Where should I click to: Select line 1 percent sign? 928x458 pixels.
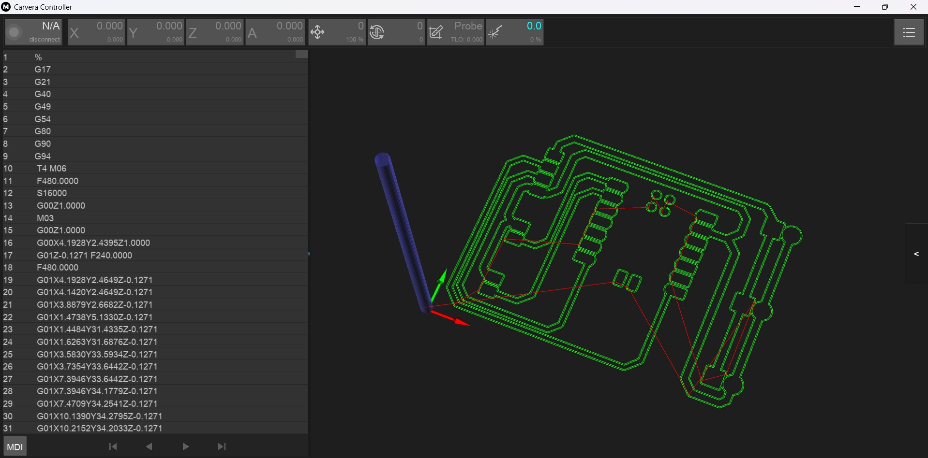click(x=155, y=57)
